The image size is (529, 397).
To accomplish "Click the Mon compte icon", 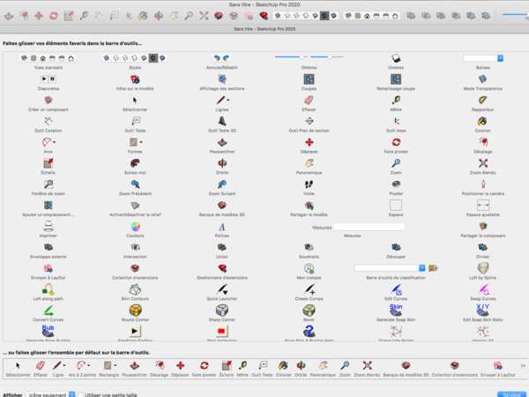I will pyautogui.click(x=309, y=268).
